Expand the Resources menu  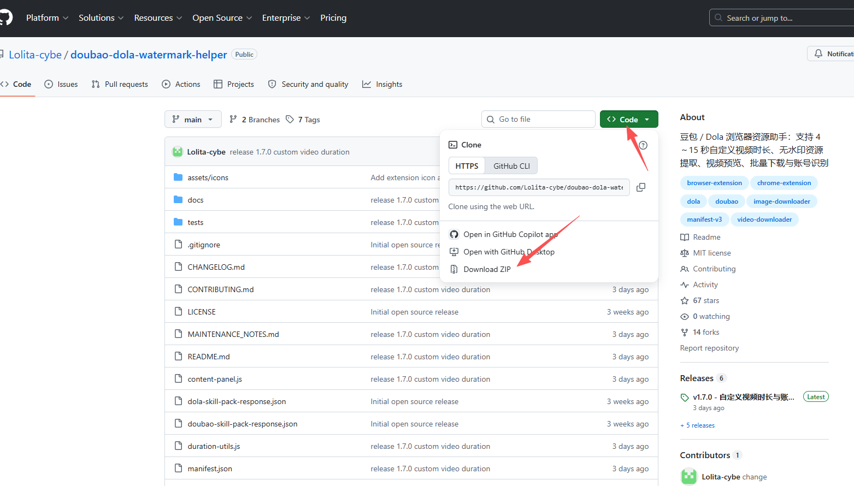click(158, 18)
